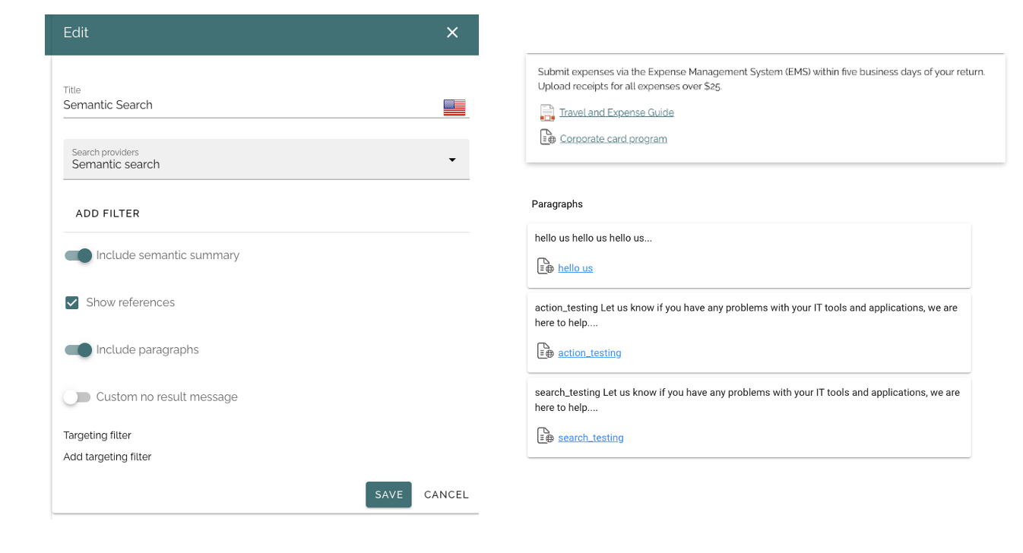
Task: Save the search settings
Action: coord(388,495)
